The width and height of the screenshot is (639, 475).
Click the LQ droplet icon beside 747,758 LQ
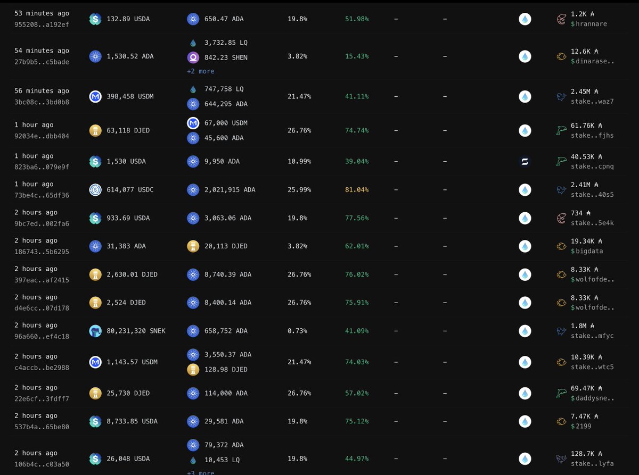193,89
